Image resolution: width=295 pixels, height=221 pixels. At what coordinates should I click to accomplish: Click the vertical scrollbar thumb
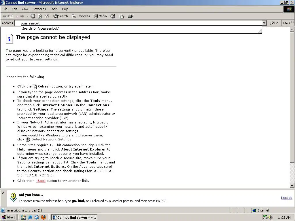point(292,97)
